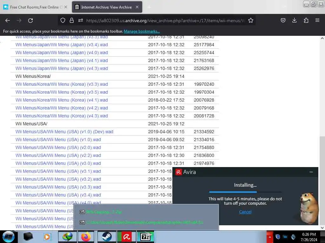Open a new browser tab
The image size is (325, 243).
click(x=149, y=7)
